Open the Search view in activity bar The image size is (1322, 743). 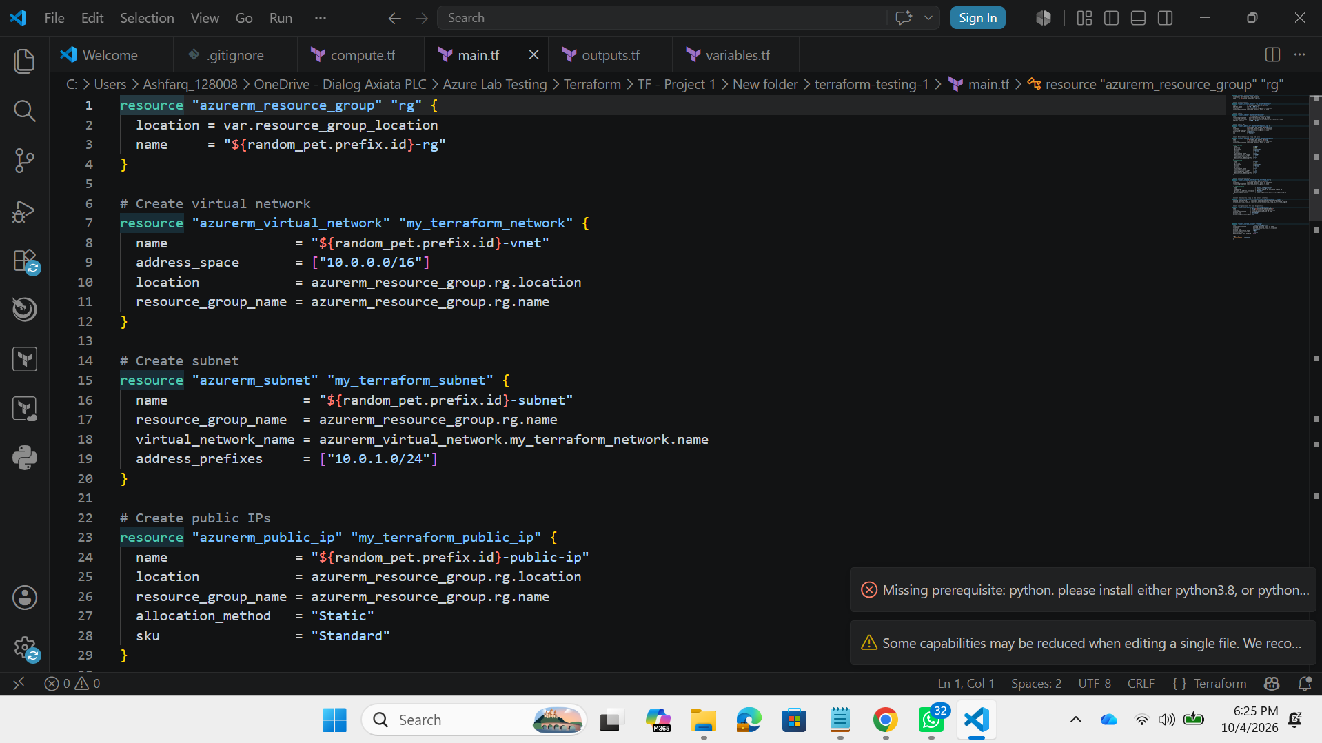(x=25, y=110)
